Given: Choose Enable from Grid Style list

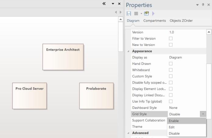Looking at the screenshot, I should pyautogui.click(x=174, y=121).
